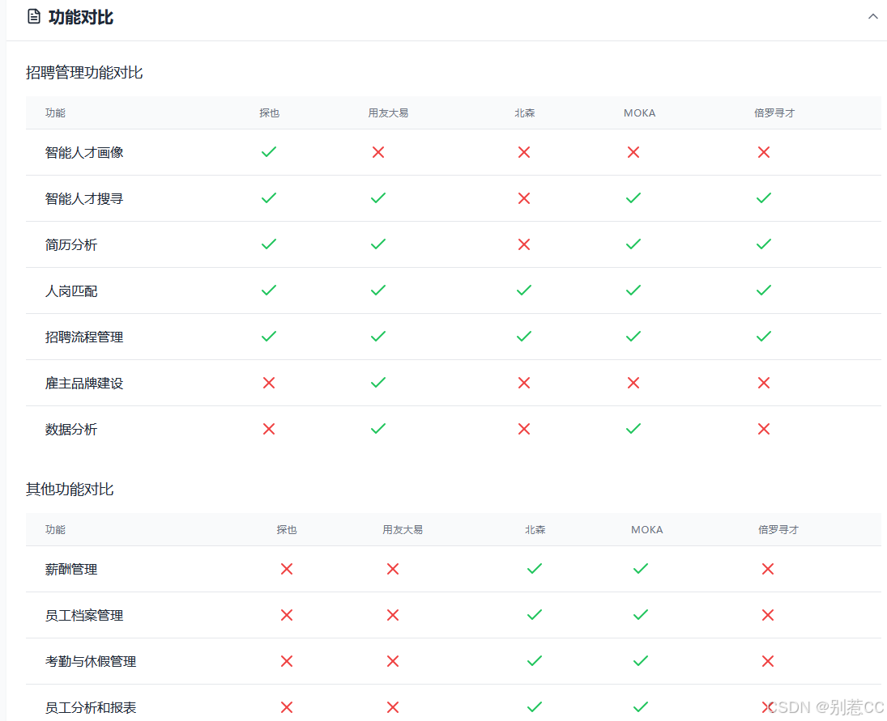Click 用友大易 cross in 员工分析和报表 row
887x721 pixels.
click(393, 707)
